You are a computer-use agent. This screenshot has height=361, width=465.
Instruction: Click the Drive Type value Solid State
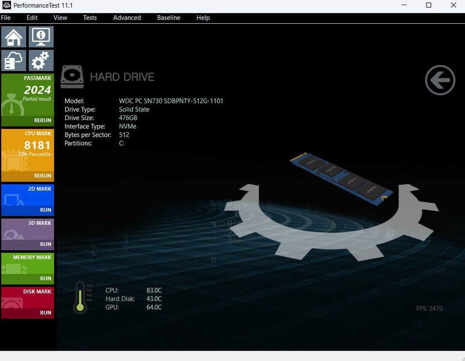point(134,110)
